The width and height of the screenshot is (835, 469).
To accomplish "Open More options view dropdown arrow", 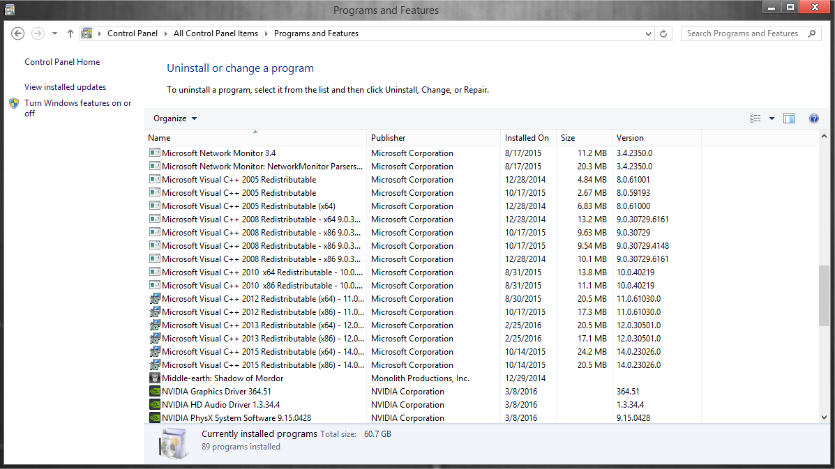I will pos(772,118).
